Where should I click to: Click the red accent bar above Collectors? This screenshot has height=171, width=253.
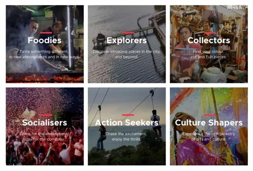[210, 33]
